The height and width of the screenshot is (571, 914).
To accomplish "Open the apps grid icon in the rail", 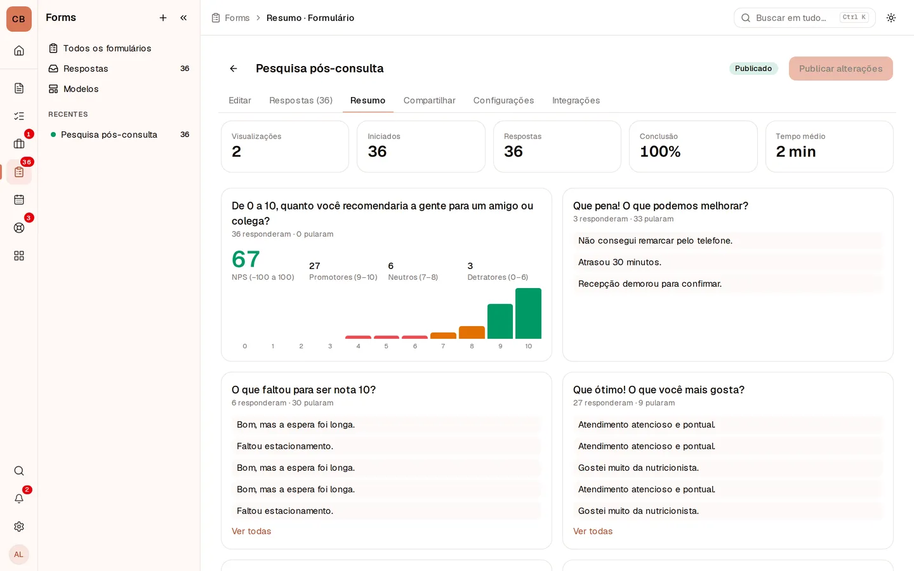I will tap(19, 256).
